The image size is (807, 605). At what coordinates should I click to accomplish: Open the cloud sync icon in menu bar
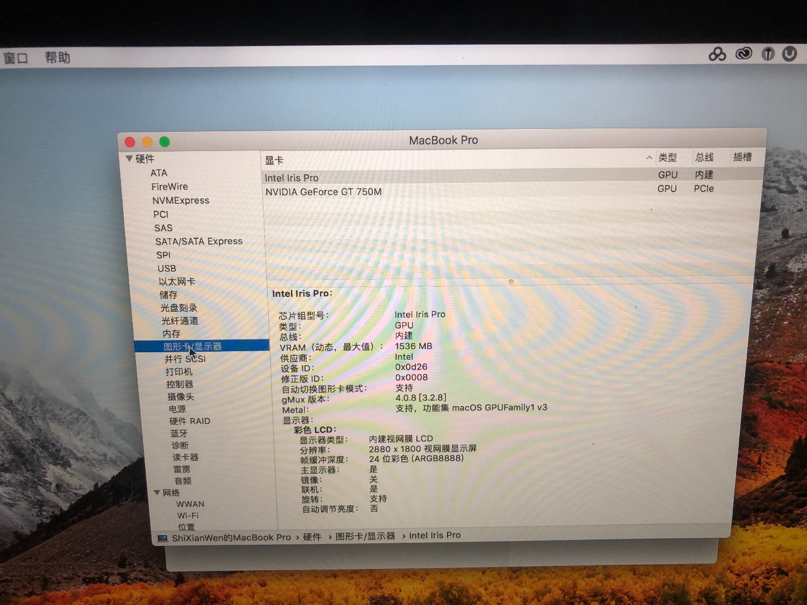pyautogui.click(x=717, y=54)
